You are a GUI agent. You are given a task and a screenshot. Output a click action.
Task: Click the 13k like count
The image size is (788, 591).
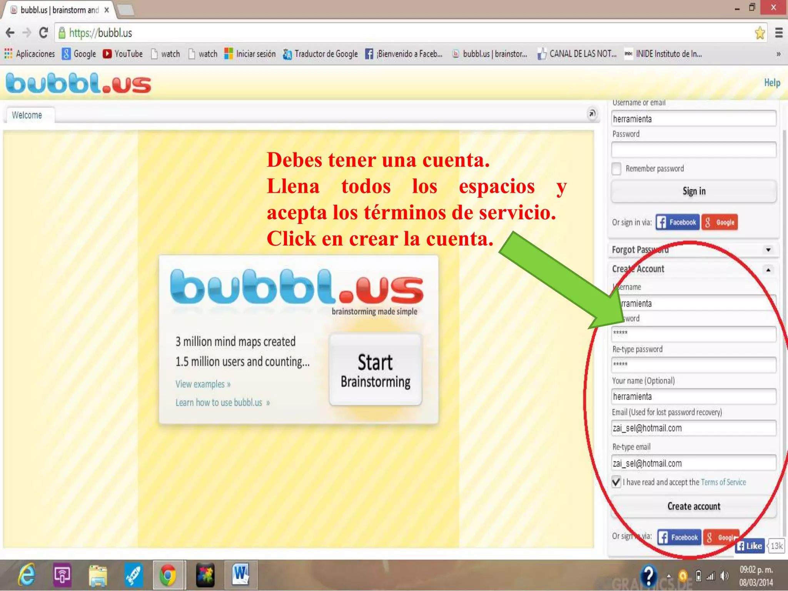(x=776, y=546)
